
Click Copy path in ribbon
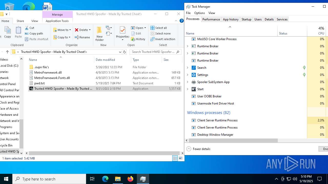(x=34, y=33)
